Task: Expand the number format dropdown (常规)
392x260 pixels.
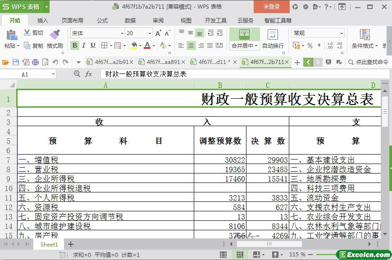Action: [342, 33]
